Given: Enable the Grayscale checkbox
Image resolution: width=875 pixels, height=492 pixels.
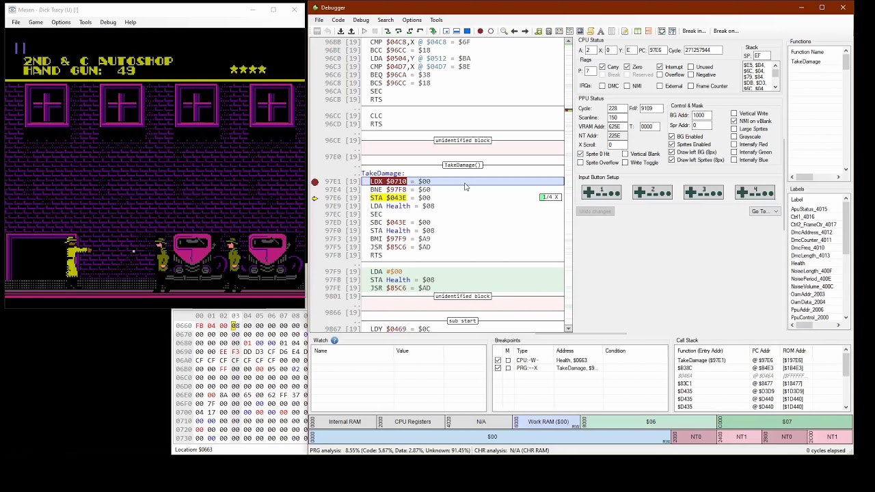Looking at the screenshot, I should (x=734, y=137).
